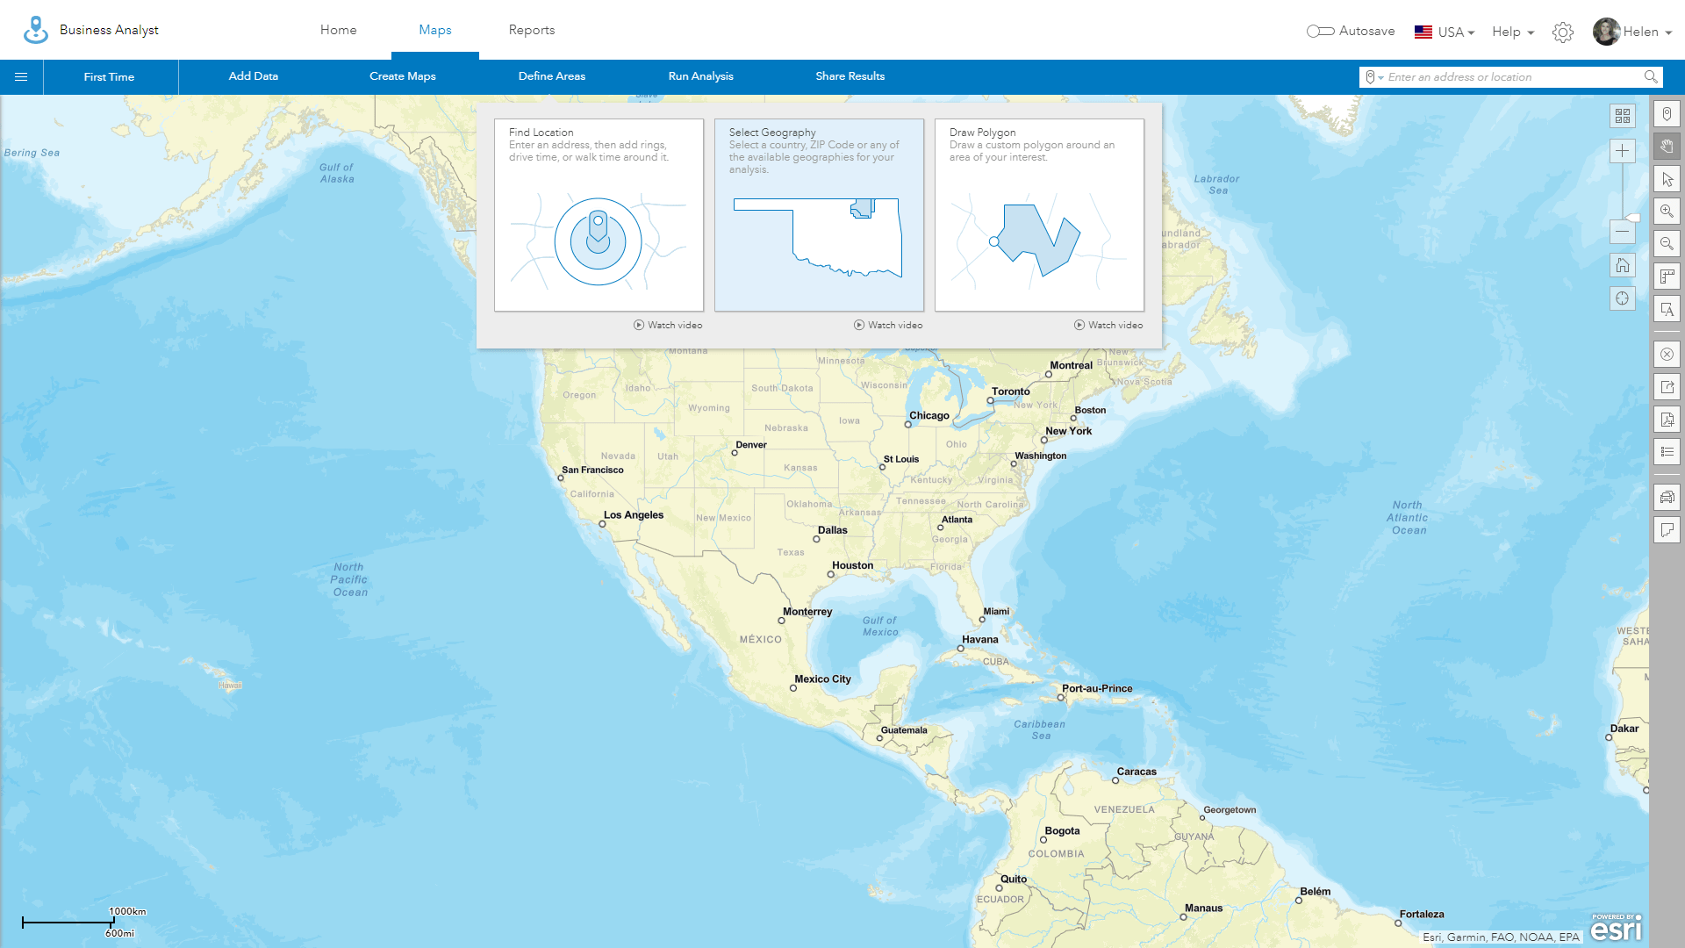
Task: Select the pan hand tool
Action: 1667,147
